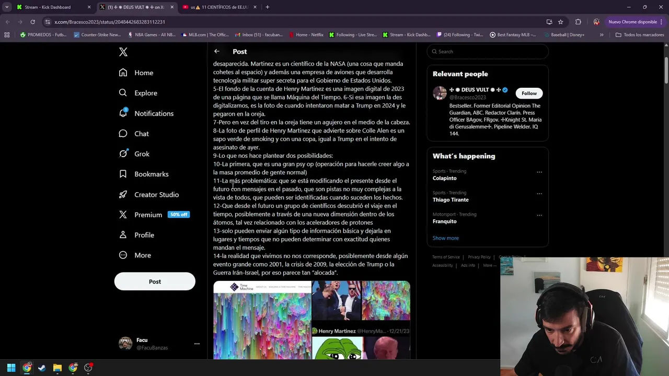Open options for the Franquito trend

pos(539,215)
